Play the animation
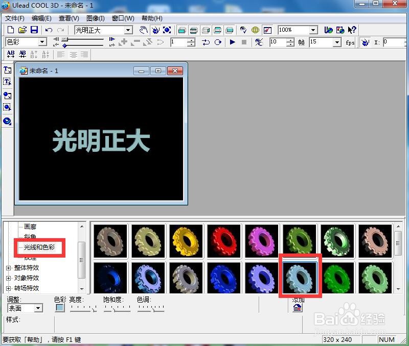 coord(232,42)
